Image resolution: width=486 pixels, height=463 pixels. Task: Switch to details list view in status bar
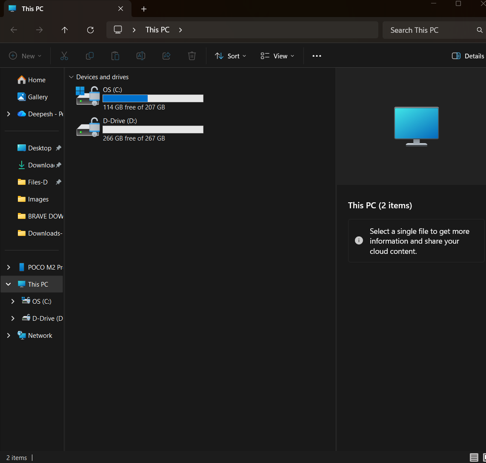point(474,457)
